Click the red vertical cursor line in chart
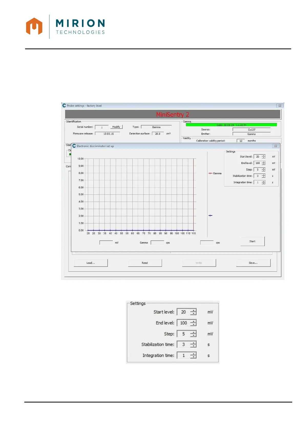Screen dimensions: 305x432 click(193, 194)
